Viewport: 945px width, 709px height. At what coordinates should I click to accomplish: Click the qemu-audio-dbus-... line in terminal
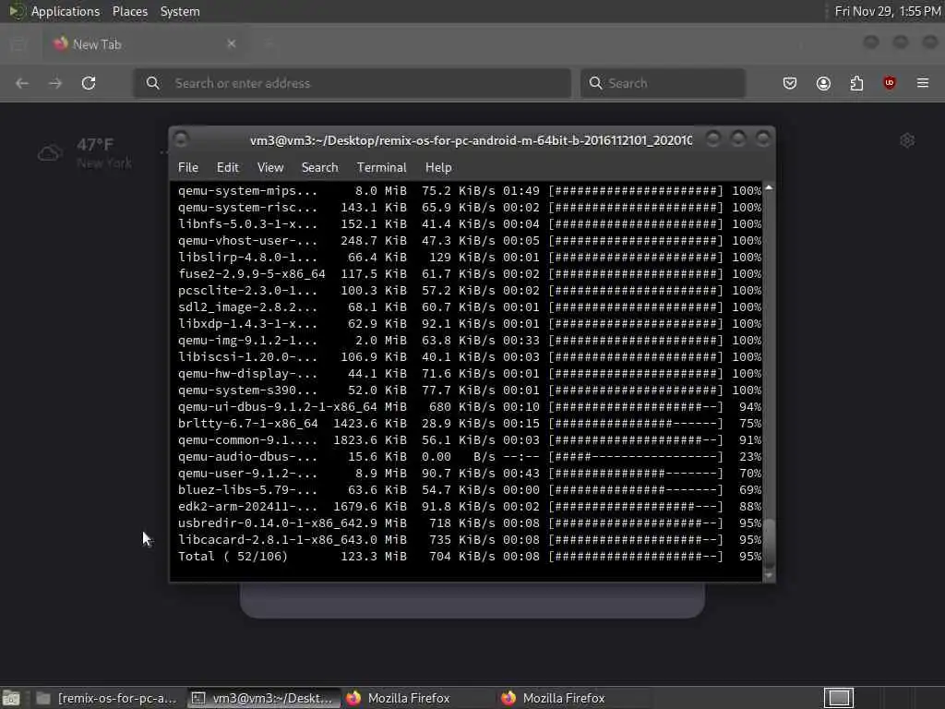[x=470, y=457]
